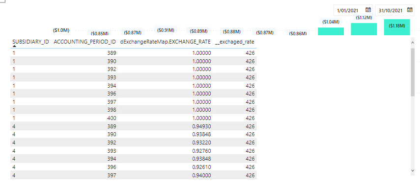Image resolution: width=420 pixels, height=191 pixels.
Task: Open the calendar picker for end date 31/10/2021
Action: (x=410, y=10)
